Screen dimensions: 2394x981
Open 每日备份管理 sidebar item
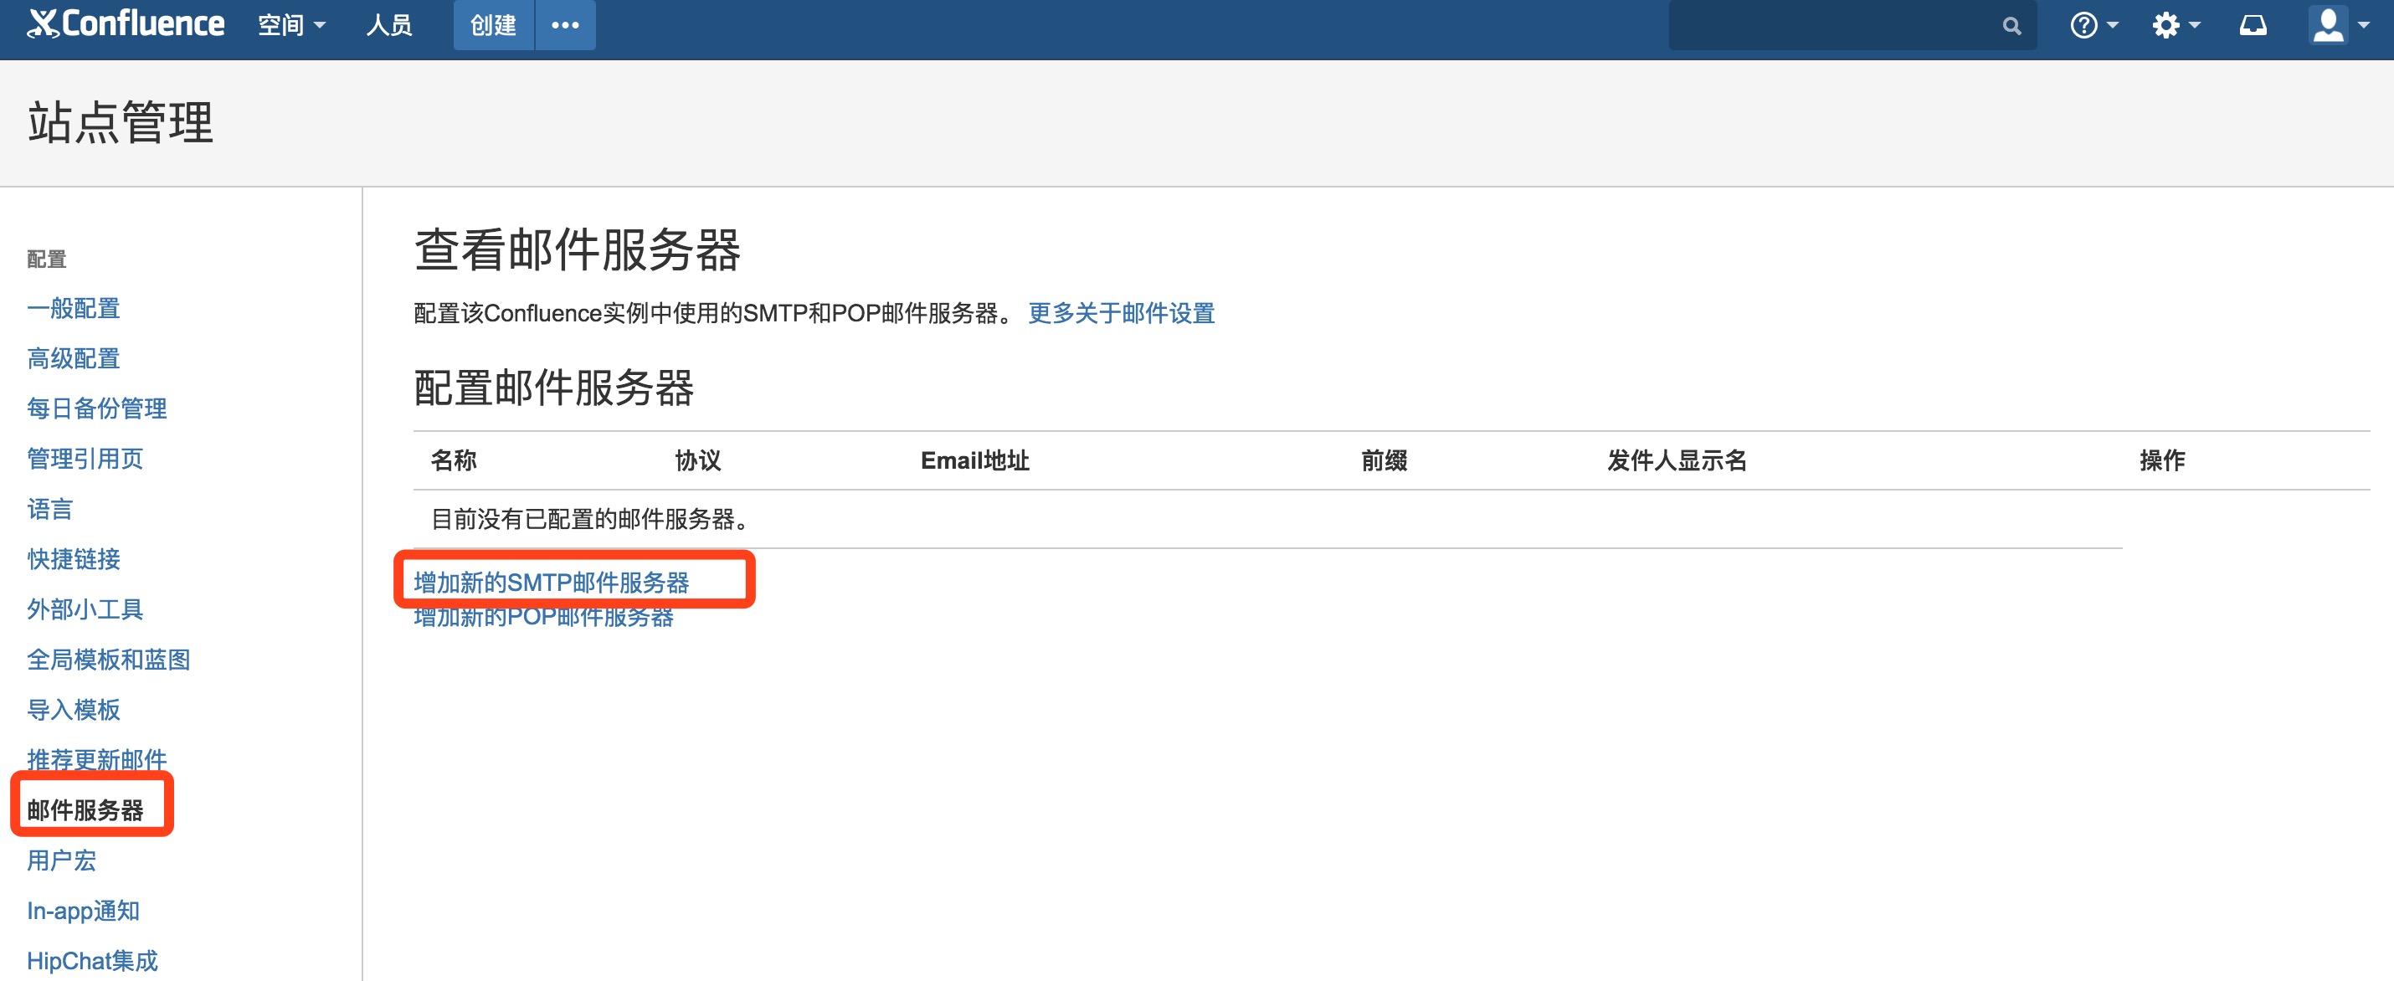(x=96, y=408)
